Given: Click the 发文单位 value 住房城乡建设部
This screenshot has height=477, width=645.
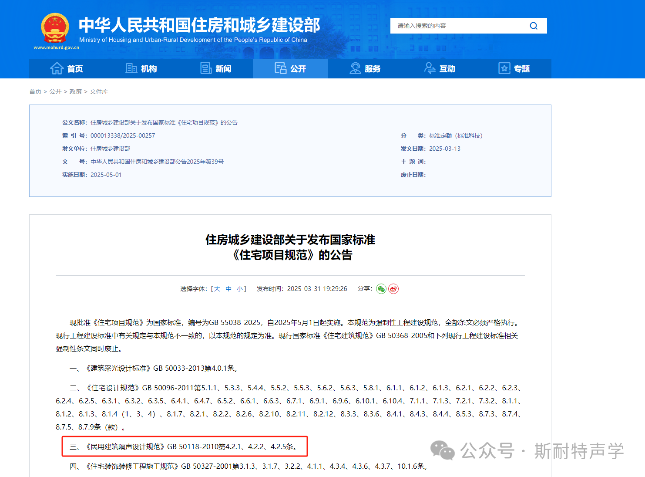Looking at the screenshot, I should 111,149.
